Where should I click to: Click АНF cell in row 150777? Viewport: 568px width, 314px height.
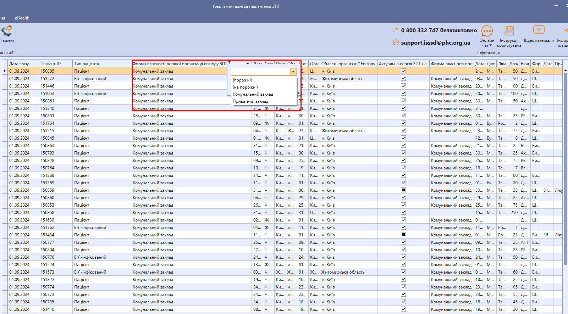(x=525, y=242)
